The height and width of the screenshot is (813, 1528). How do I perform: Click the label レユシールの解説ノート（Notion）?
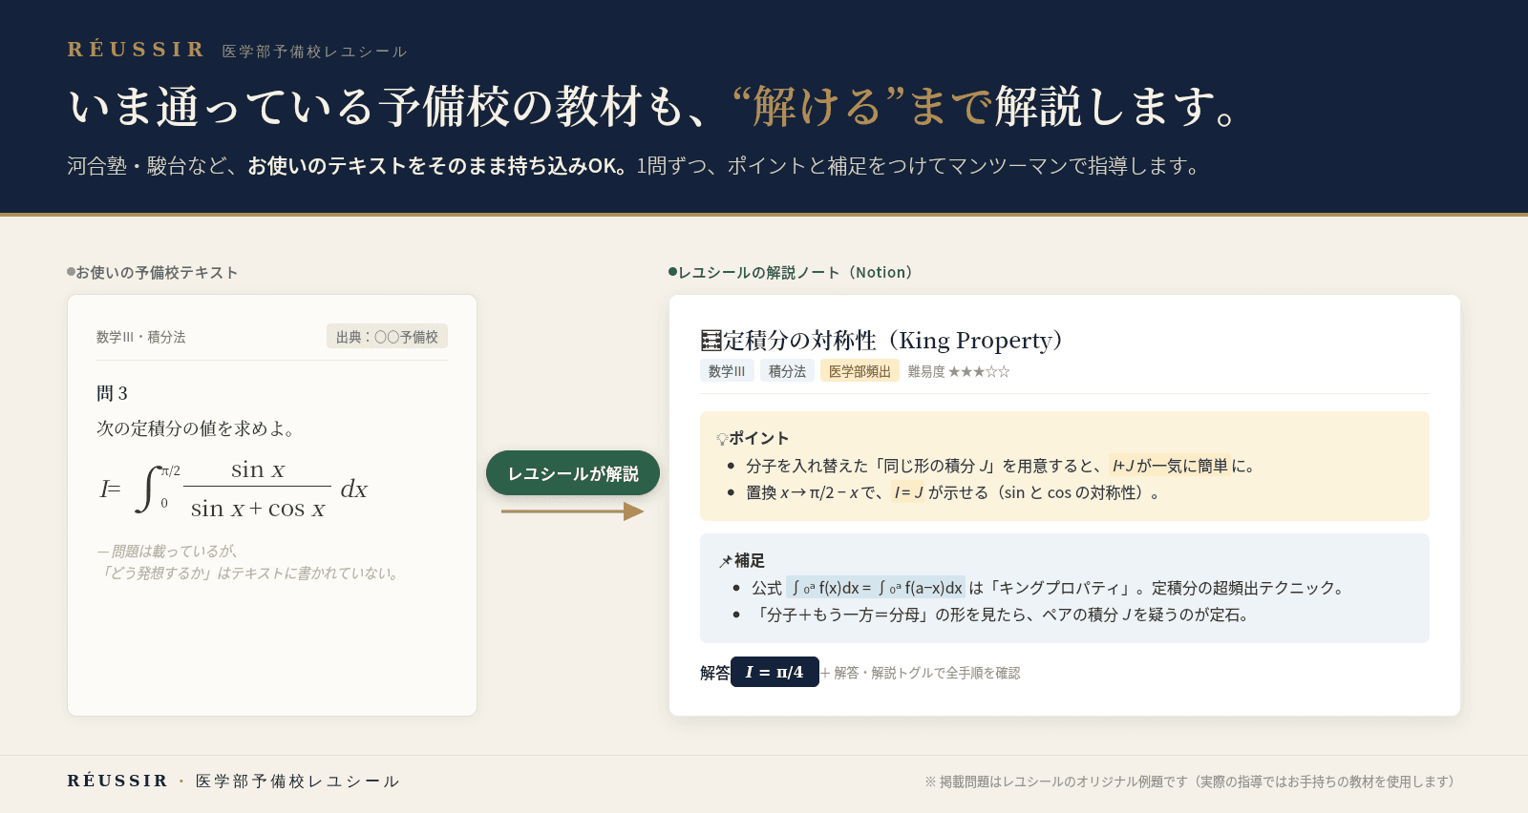point(791,272)
